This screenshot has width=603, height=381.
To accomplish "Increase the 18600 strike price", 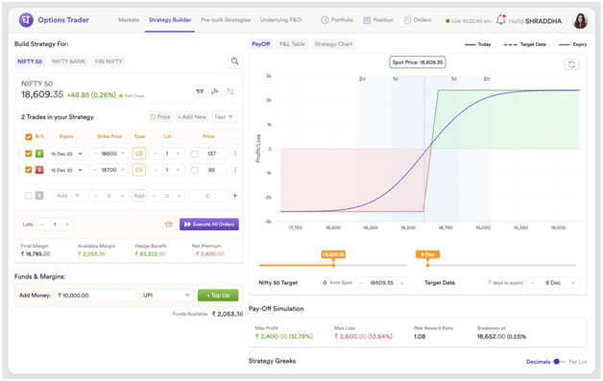I will (123, 154).
